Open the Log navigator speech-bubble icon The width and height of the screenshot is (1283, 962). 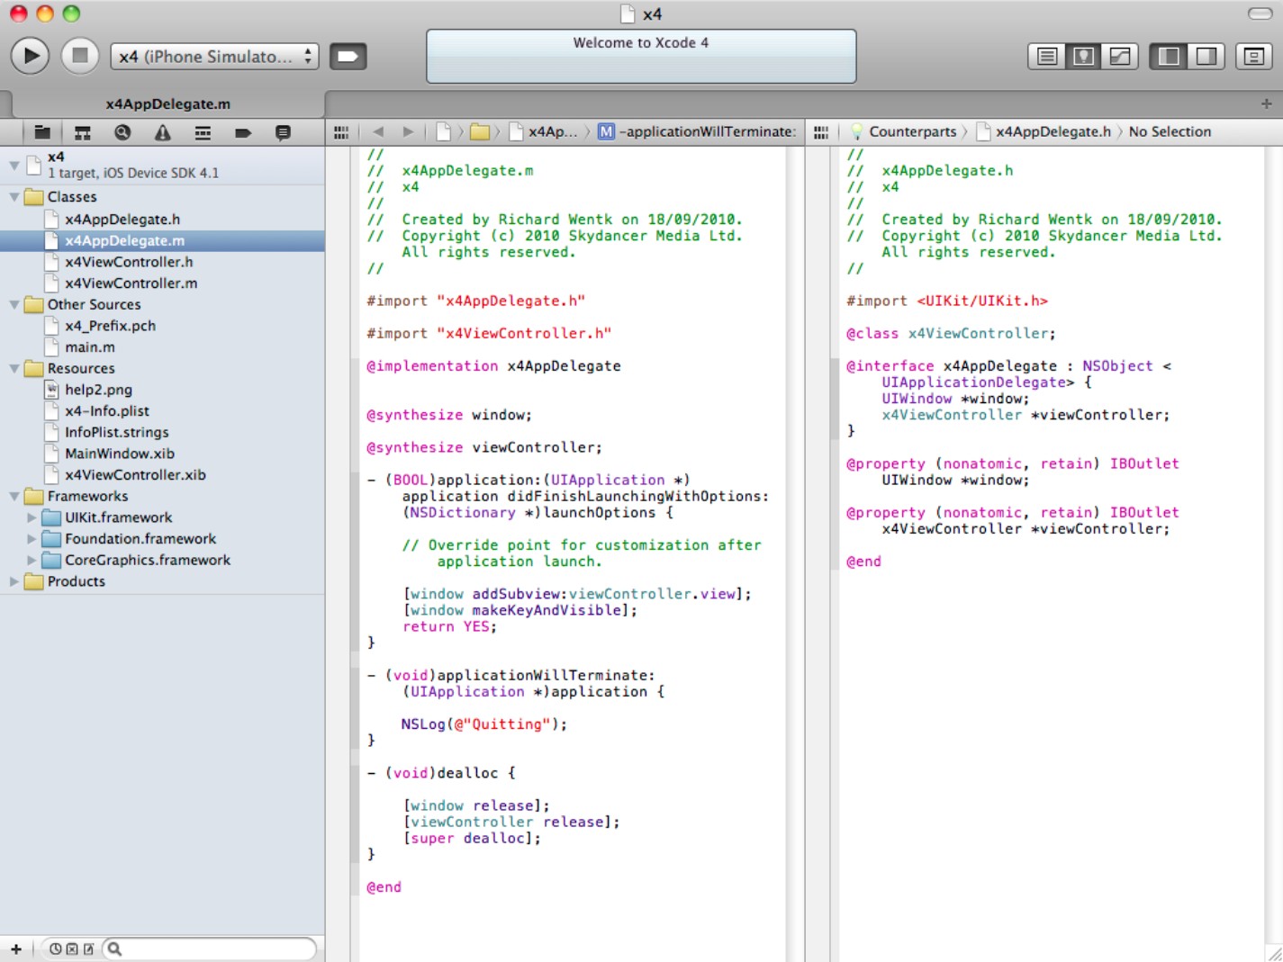(x=283, y=132)
